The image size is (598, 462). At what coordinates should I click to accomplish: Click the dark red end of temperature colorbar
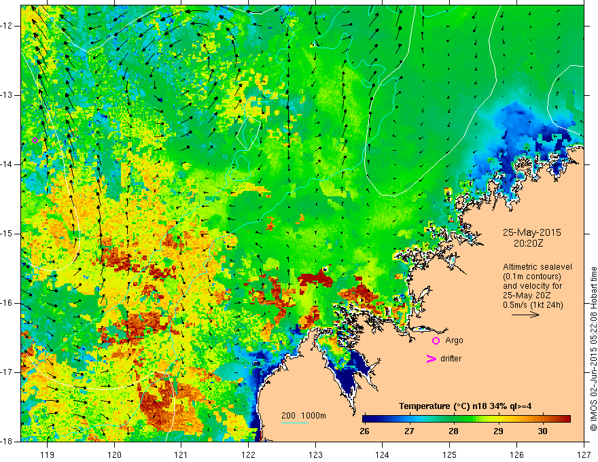click(x=566, y=419)
